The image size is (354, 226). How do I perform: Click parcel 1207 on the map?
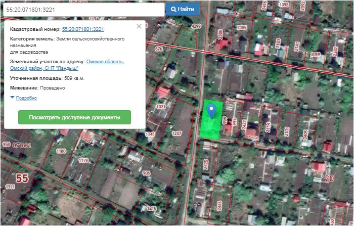176,133
